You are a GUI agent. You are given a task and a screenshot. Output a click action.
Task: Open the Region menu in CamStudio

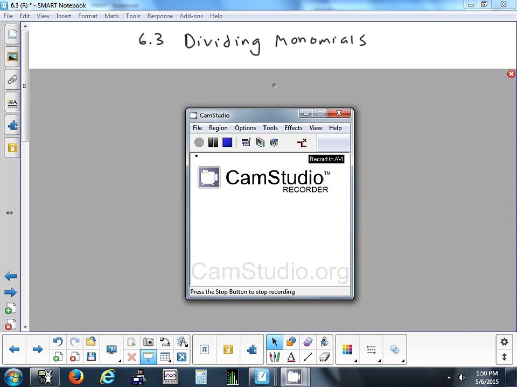[x=218, y=128]
